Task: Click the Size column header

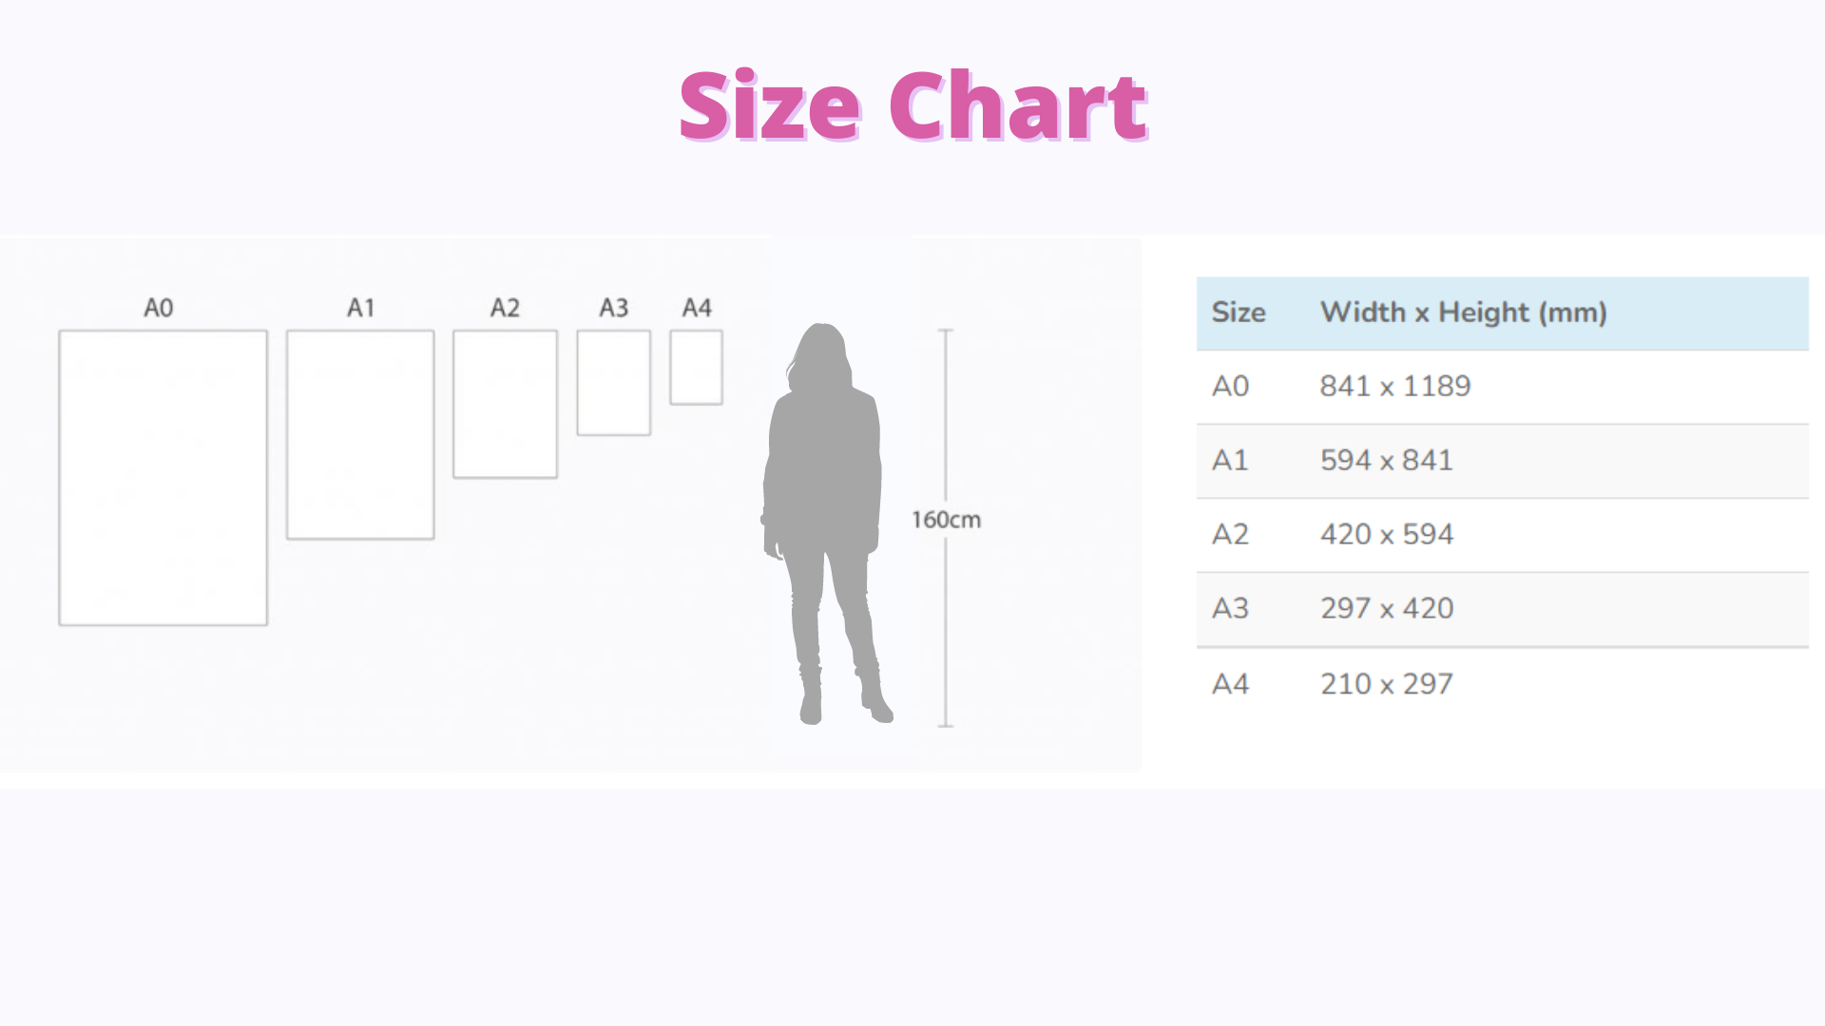Action: coord(1238,313)
